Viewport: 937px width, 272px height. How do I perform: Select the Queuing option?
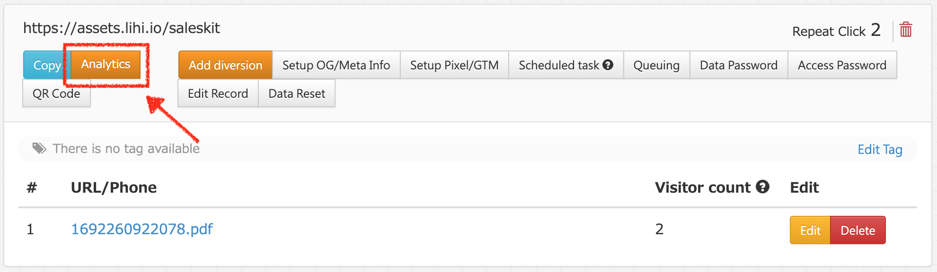click(657, 65)
